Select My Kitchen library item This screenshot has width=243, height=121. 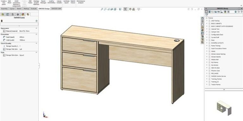[x=215, y=65]
